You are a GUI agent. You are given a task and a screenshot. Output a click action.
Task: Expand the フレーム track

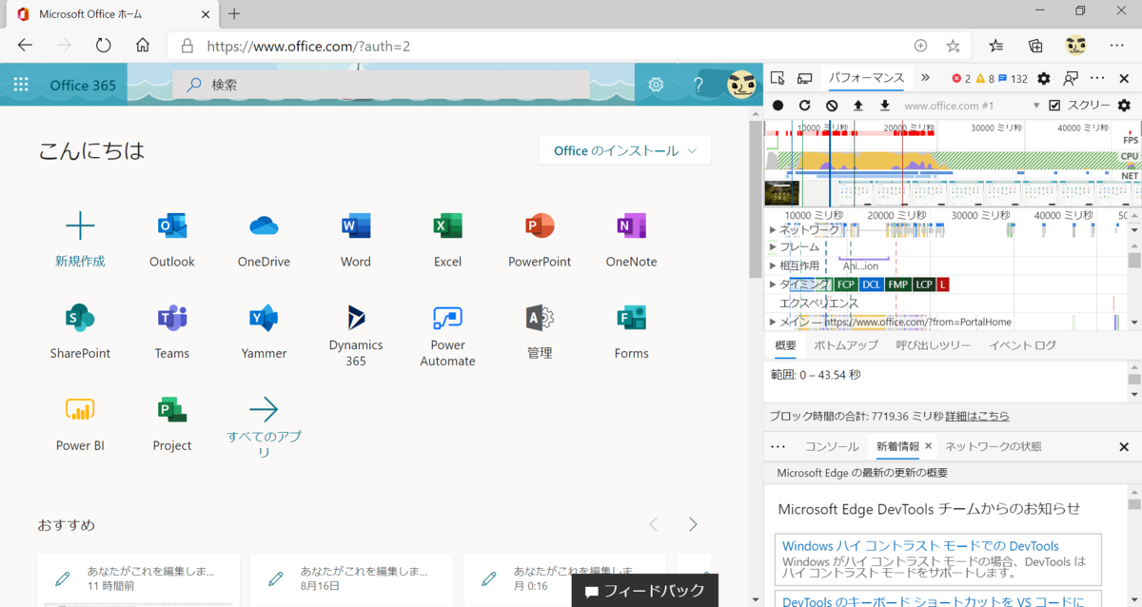click(x=773, y=247)
